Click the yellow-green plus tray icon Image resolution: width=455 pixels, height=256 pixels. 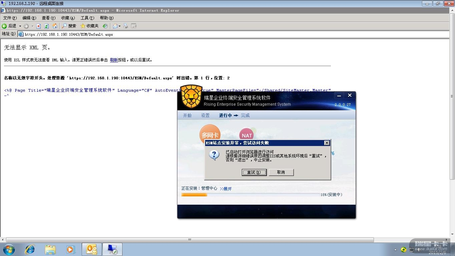404,250
